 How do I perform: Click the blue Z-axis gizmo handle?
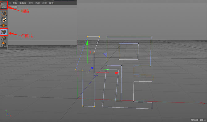(92, 68)
